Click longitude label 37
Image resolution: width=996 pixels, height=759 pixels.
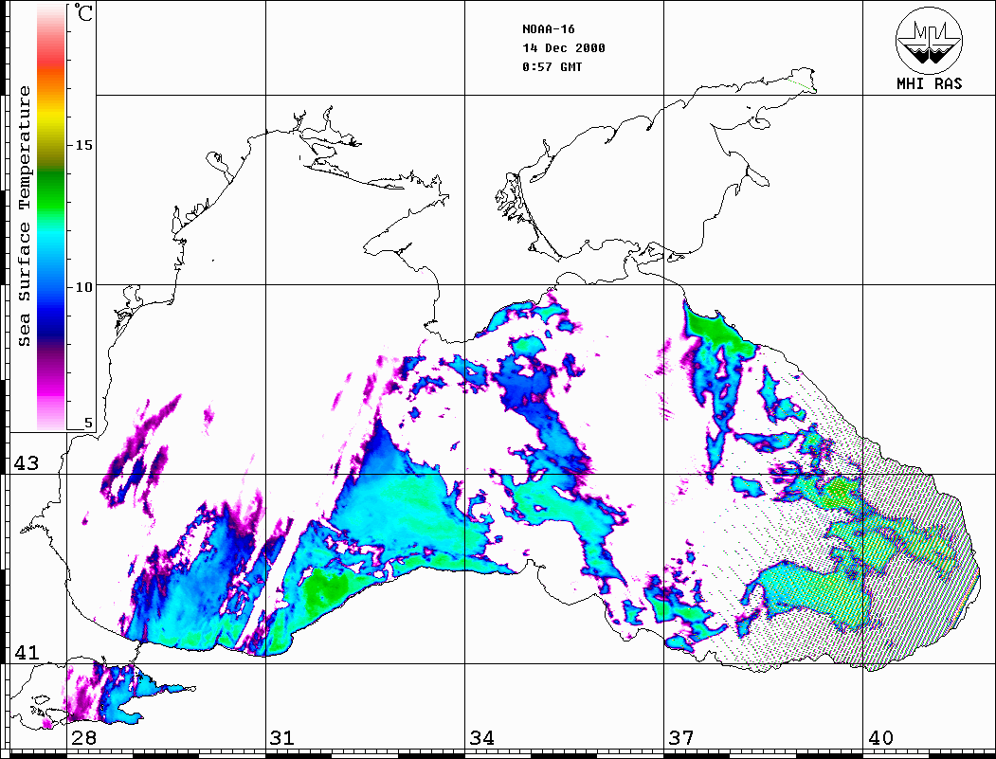point(681,738)
